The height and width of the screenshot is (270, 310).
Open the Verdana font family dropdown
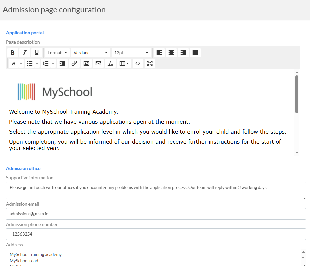click(x=90, y=52)
